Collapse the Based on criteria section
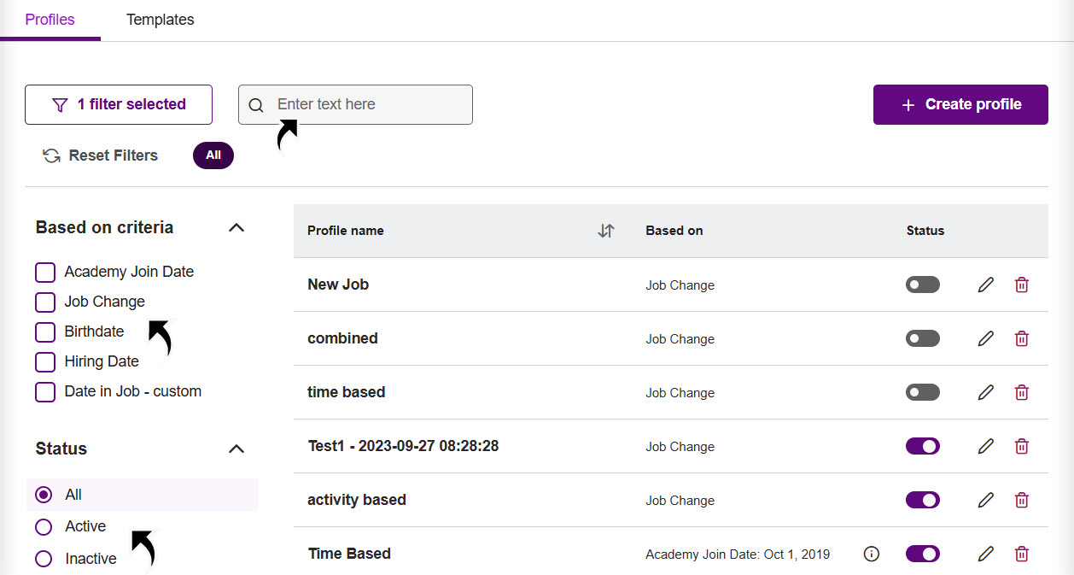 coord(237,227)
